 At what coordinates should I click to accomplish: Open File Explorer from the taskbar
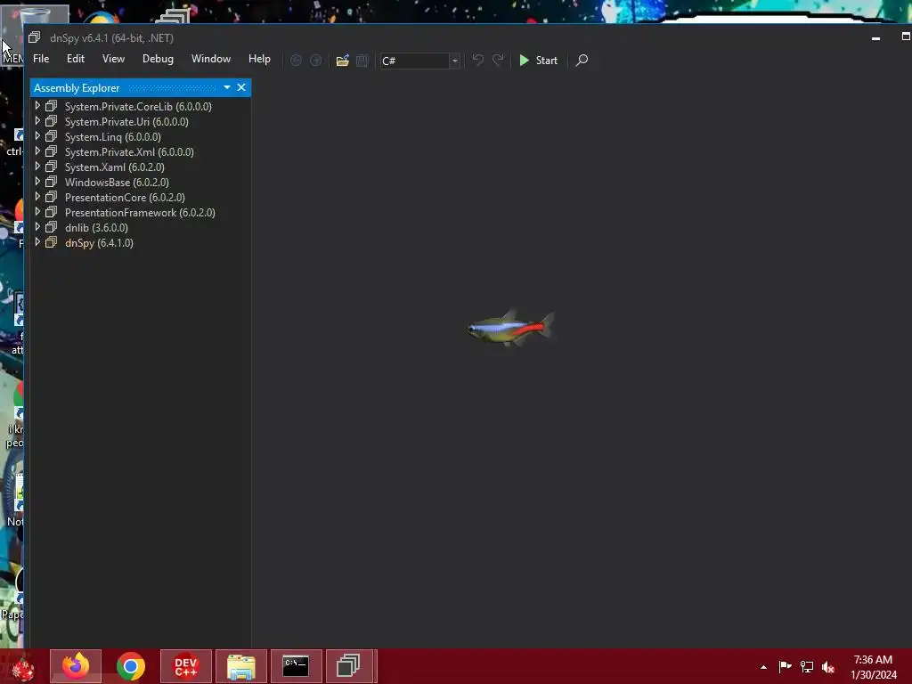pos(240,666)
